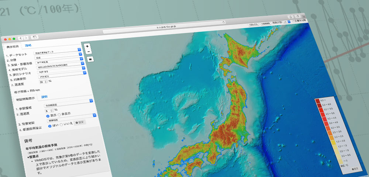Screen dimensions: 369x177
Task: Open the 説明 tab beside 表示項目
Action: pyautogui.click(x=28, y=45)
